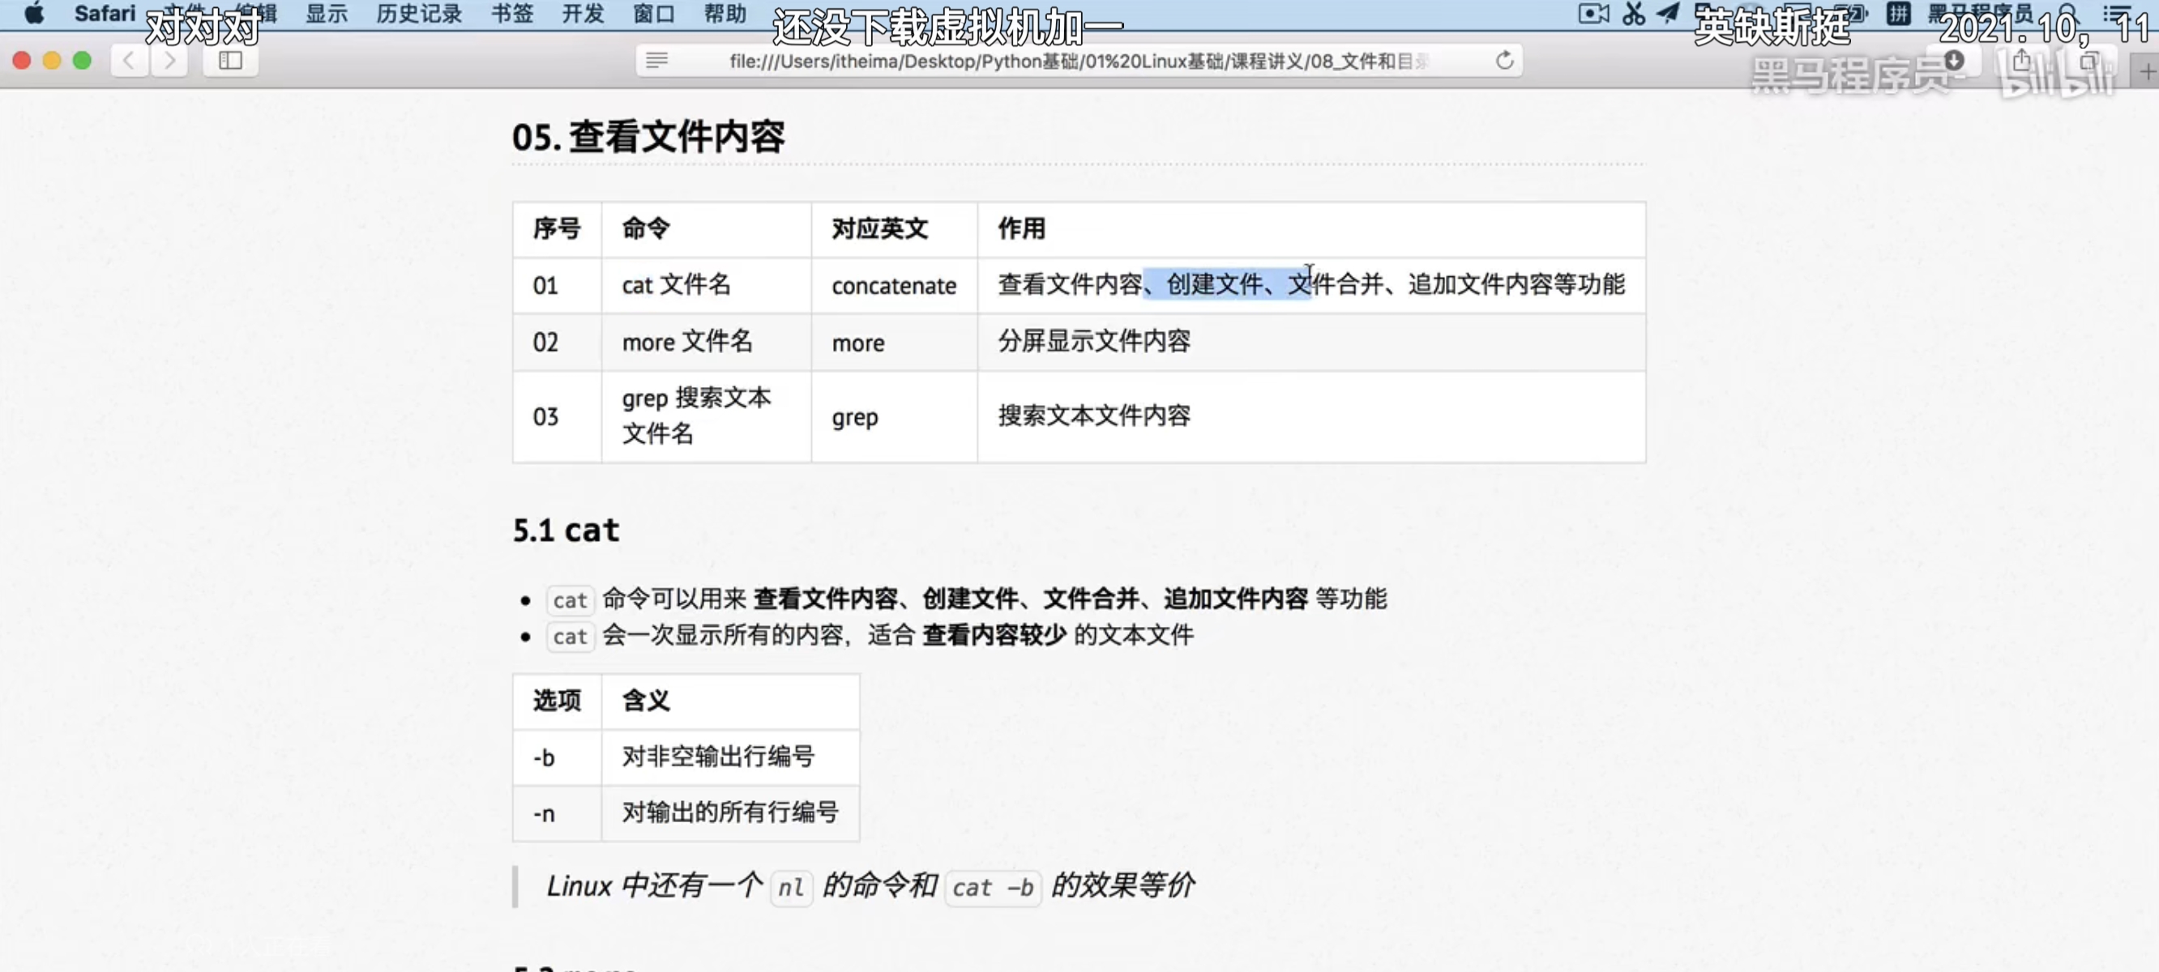Click the scissors icon in menu bar
Viewport: 2159px width, 972px height.
pyautogui.click(x=1633, y=14)
